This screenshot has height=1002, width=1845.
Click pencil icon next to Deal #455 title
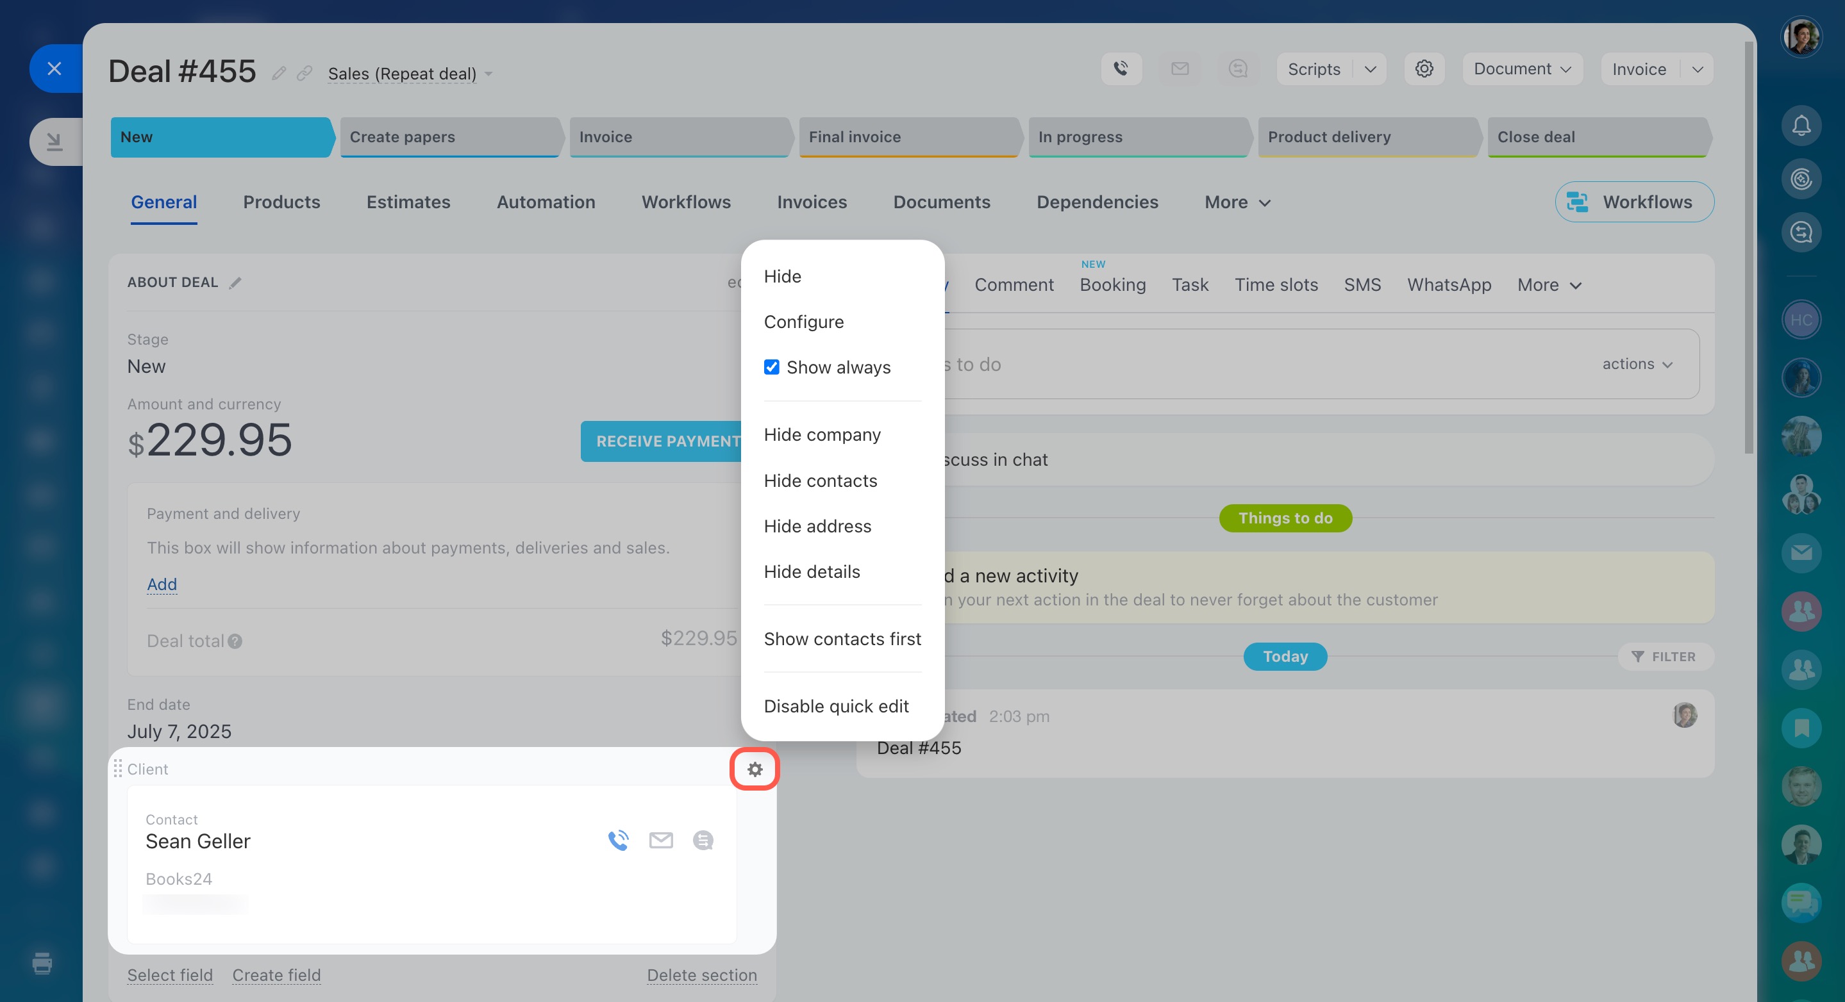[279, 73]
